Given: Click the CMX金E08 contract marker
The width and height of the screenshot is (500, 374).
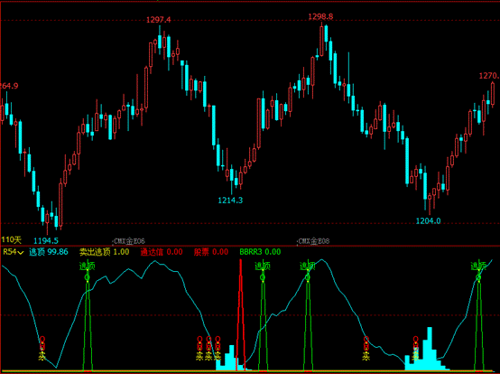Looking at the screenshot, I should tap(313, 241).
